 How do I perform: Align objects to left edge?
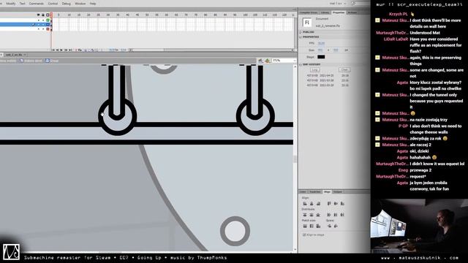pos(305,204)
